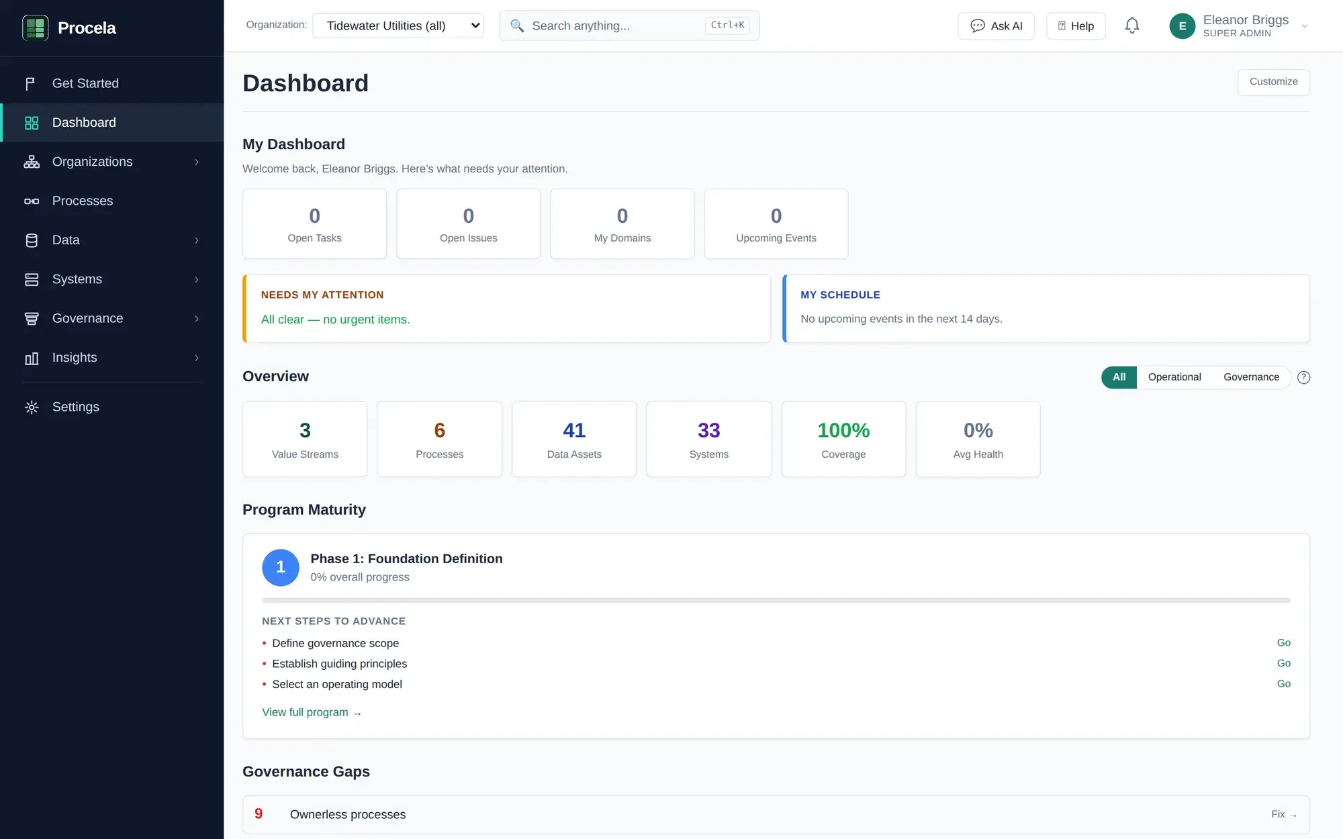Focus the Search anything field

pyautogui.click(x=629, y=26)
